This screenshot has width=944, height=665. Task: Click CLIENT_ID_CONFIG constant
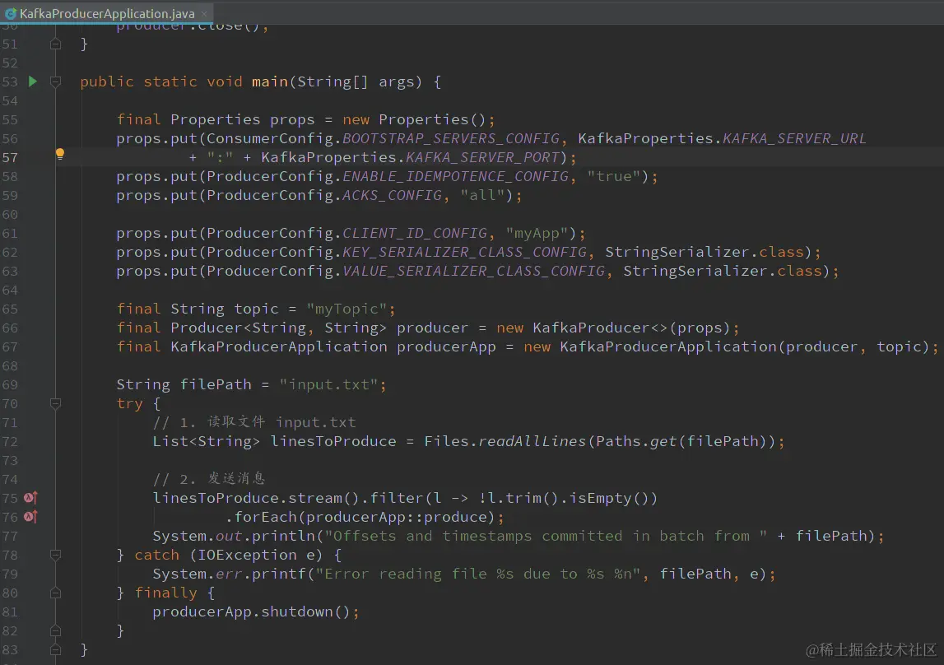point(415,233)
